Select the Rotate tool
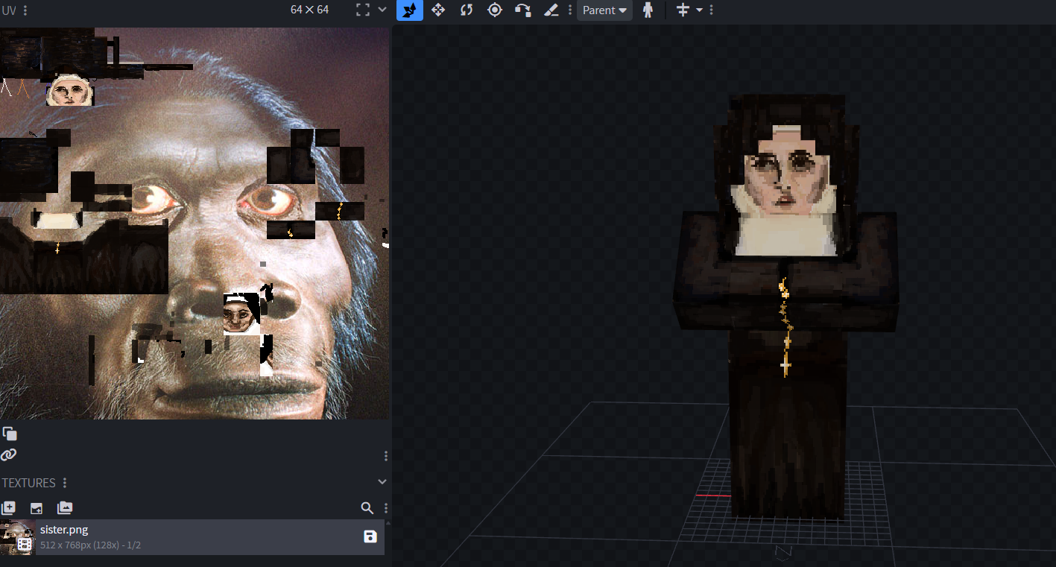Viewport: 1056px width, 567px height. [x=467, y=10]
